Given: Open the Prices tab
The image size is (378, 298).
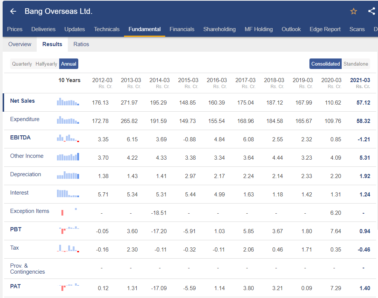Looking at the screenshot, I should [x=15, y=29].
